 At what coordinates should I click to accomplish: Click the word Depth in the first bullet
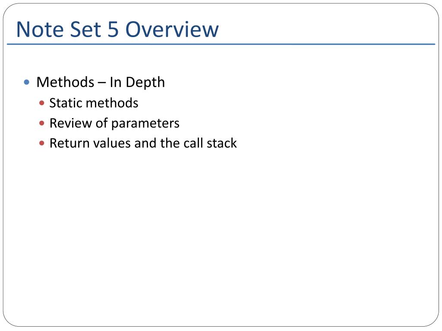coord(145,83)
